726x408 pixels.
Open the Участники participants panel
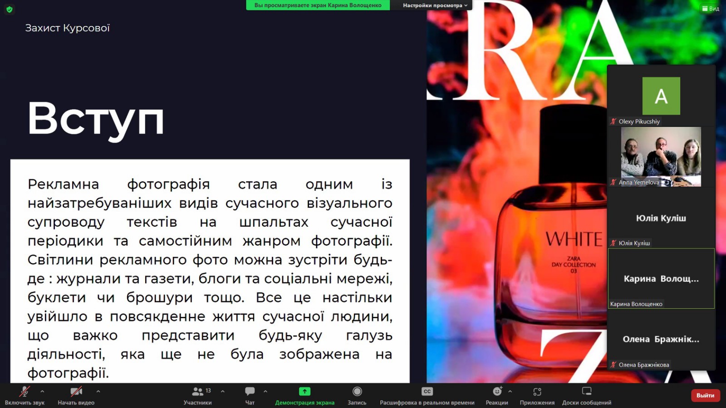pos(198,395)
